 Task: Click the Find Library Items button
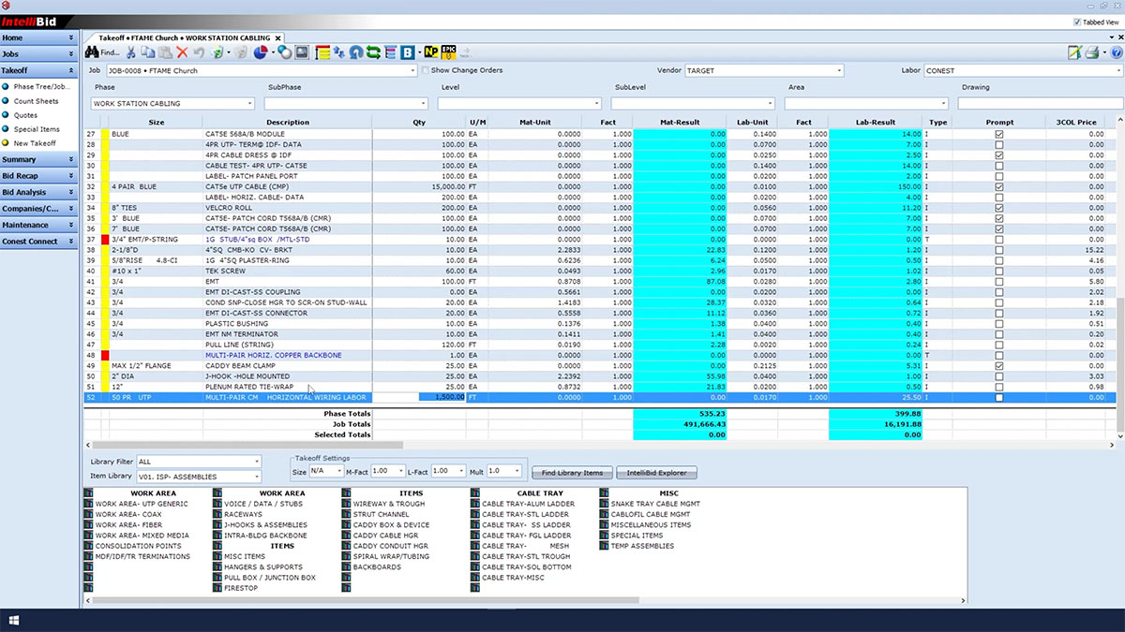point(571,473)
